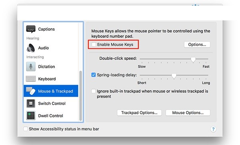This screenshot has height=145, width=240.
Task: Click the sidebar vertical scrollbar
Action: (80, 96)
